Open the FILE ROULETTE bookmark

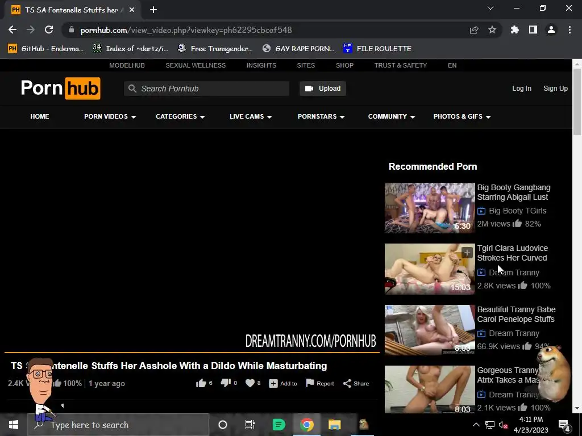pyautogui.click(x=377, y=49)
